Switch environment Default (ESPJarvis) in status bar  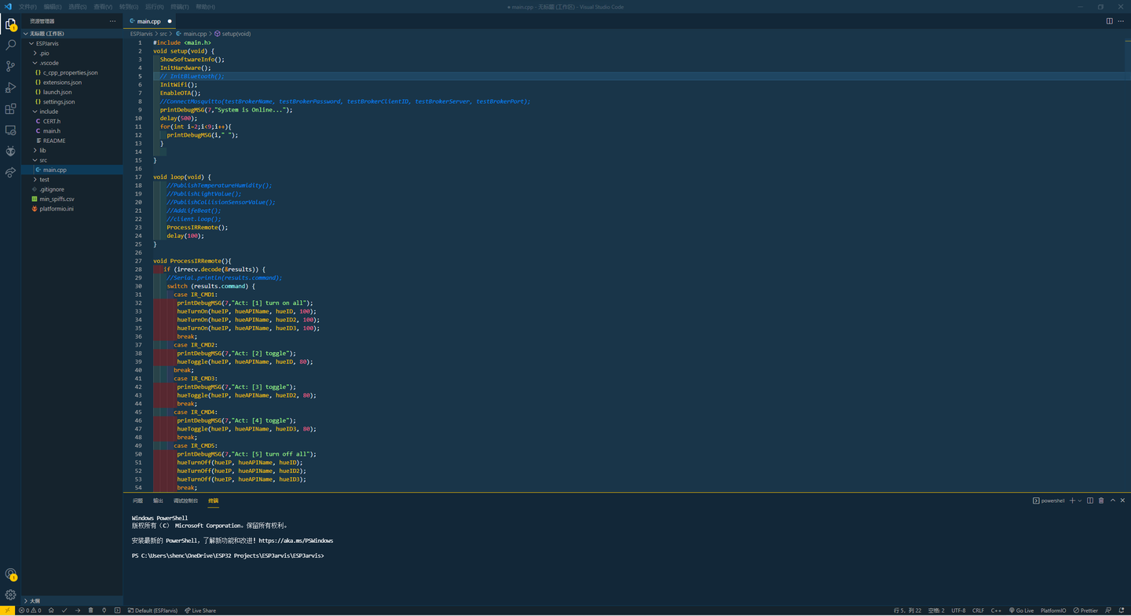coord(153,610)
